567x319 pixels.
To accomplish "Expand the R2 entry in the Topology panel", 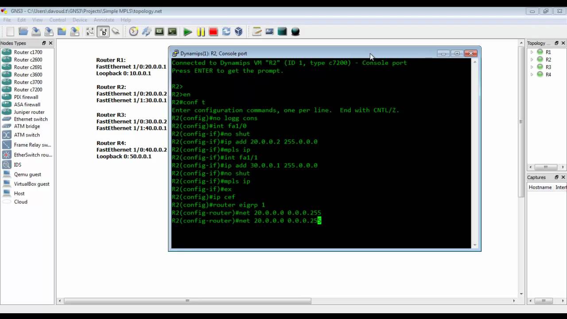I will point(532,59).
